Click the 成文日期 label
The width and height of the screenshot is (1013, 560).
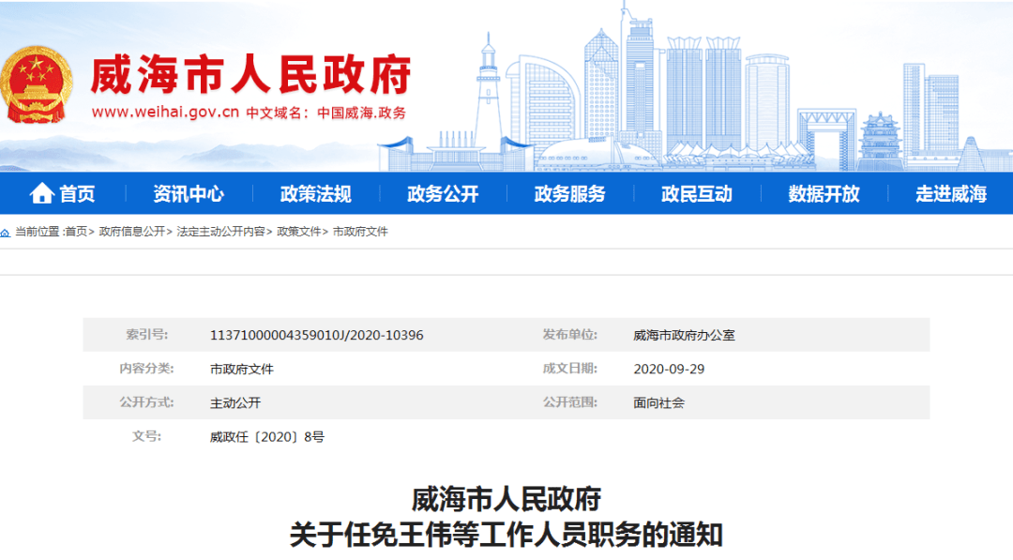570,368
